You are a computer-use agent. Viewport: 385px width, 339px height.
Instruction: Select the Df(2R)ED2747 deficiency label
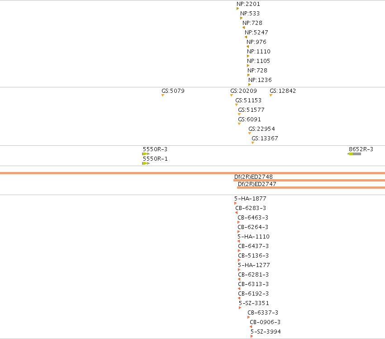(257, 184)
